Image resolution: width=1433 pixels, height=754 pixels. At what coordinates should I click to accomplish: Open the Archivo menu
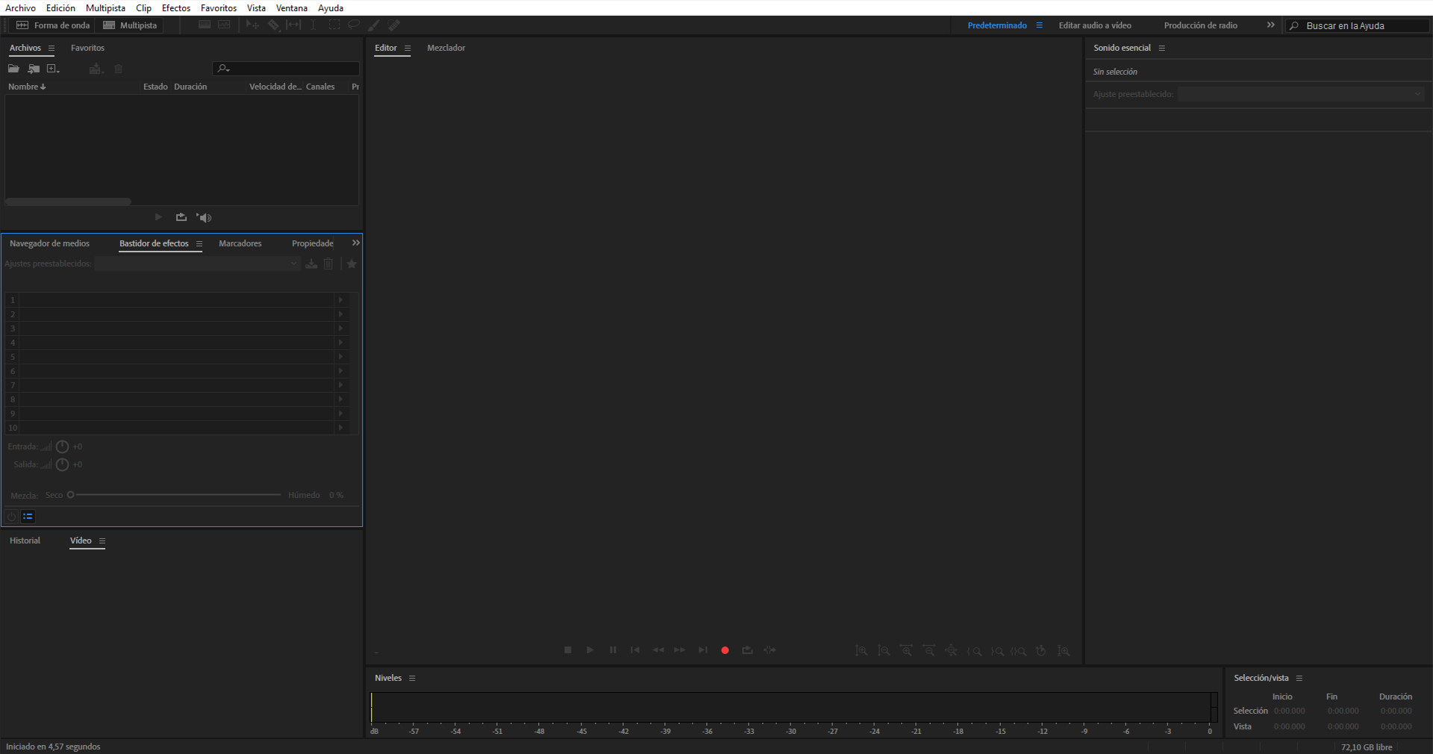[x=20, y=8]
